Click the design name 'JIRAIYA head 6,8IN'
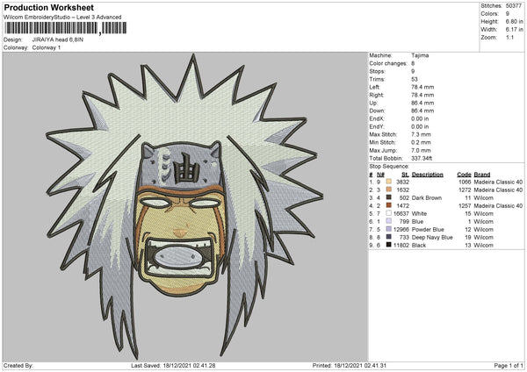The width and height of the screenshot is (527, 372). [x=57, y=39]
